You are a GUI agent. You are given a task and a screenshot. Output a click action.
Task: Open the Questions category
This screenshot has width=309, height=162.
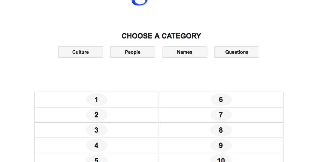pyautogui.click(x=237, y=52)
